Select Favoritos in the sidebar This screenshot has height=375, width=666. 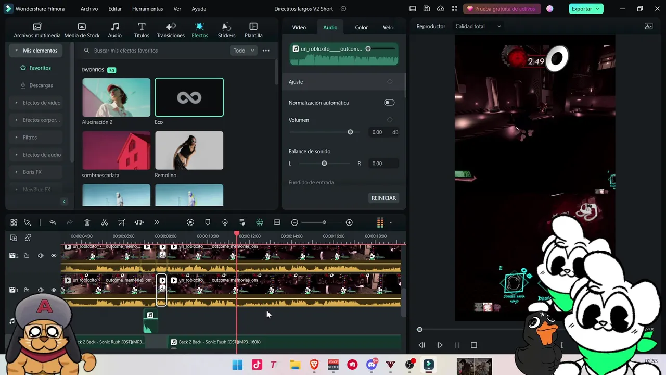tap(36, 68)
